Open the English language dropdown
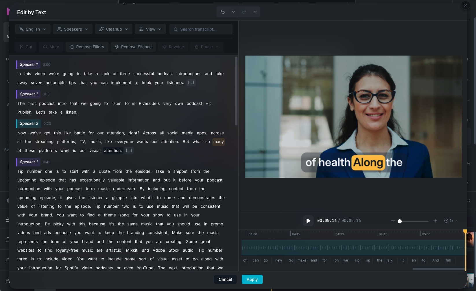476x291 pixels. (32, 29)
